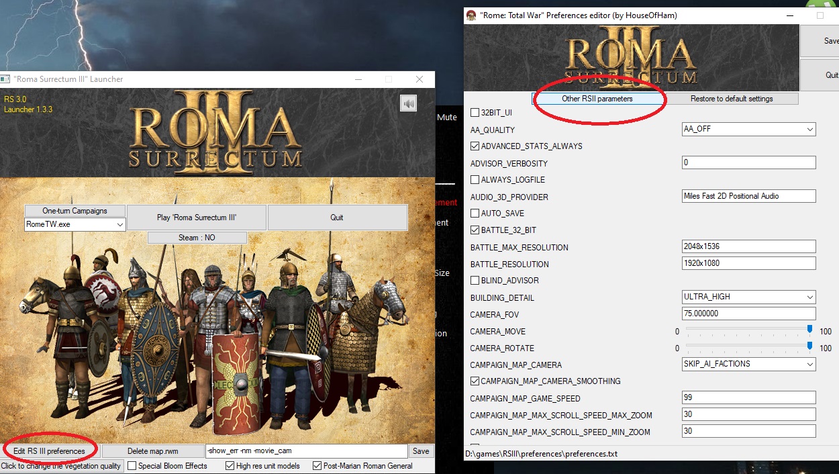Screen dimensions: 839x474
Task: Expand the BUILDING_DETAIL dropdown
Action: point(748,297)
